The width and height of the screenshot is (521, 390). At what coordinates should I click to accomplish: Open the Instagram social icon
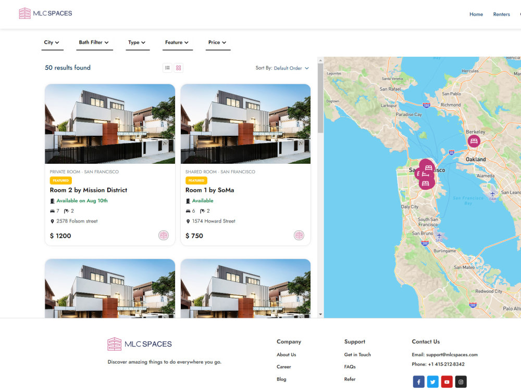(x=461, y=382)
